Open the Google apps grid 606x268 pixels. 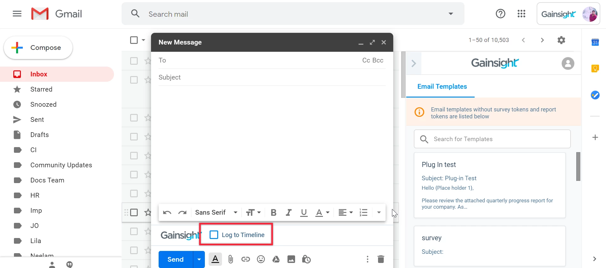(x=521, y=14)
